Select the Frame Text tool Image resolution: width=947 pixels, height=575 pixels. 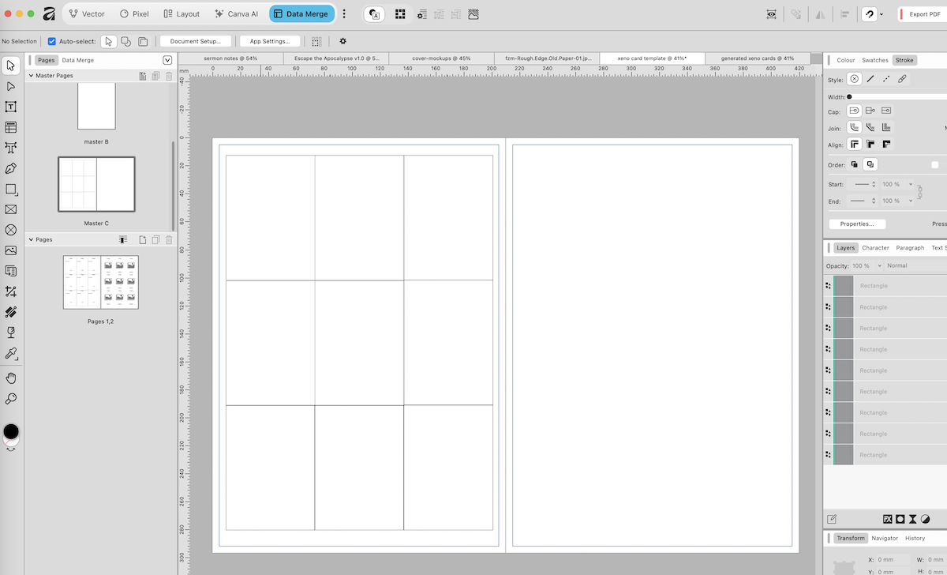[x=11, y=106]
